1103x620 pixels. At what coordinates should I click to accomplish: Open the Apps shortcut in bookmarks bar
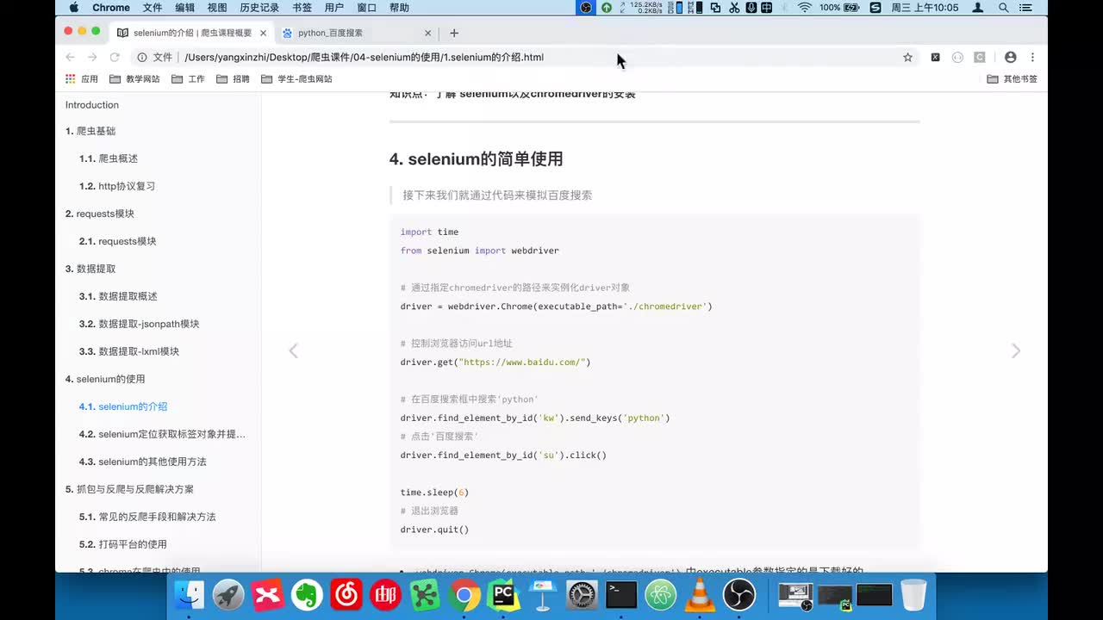click(x=82, y=78)
